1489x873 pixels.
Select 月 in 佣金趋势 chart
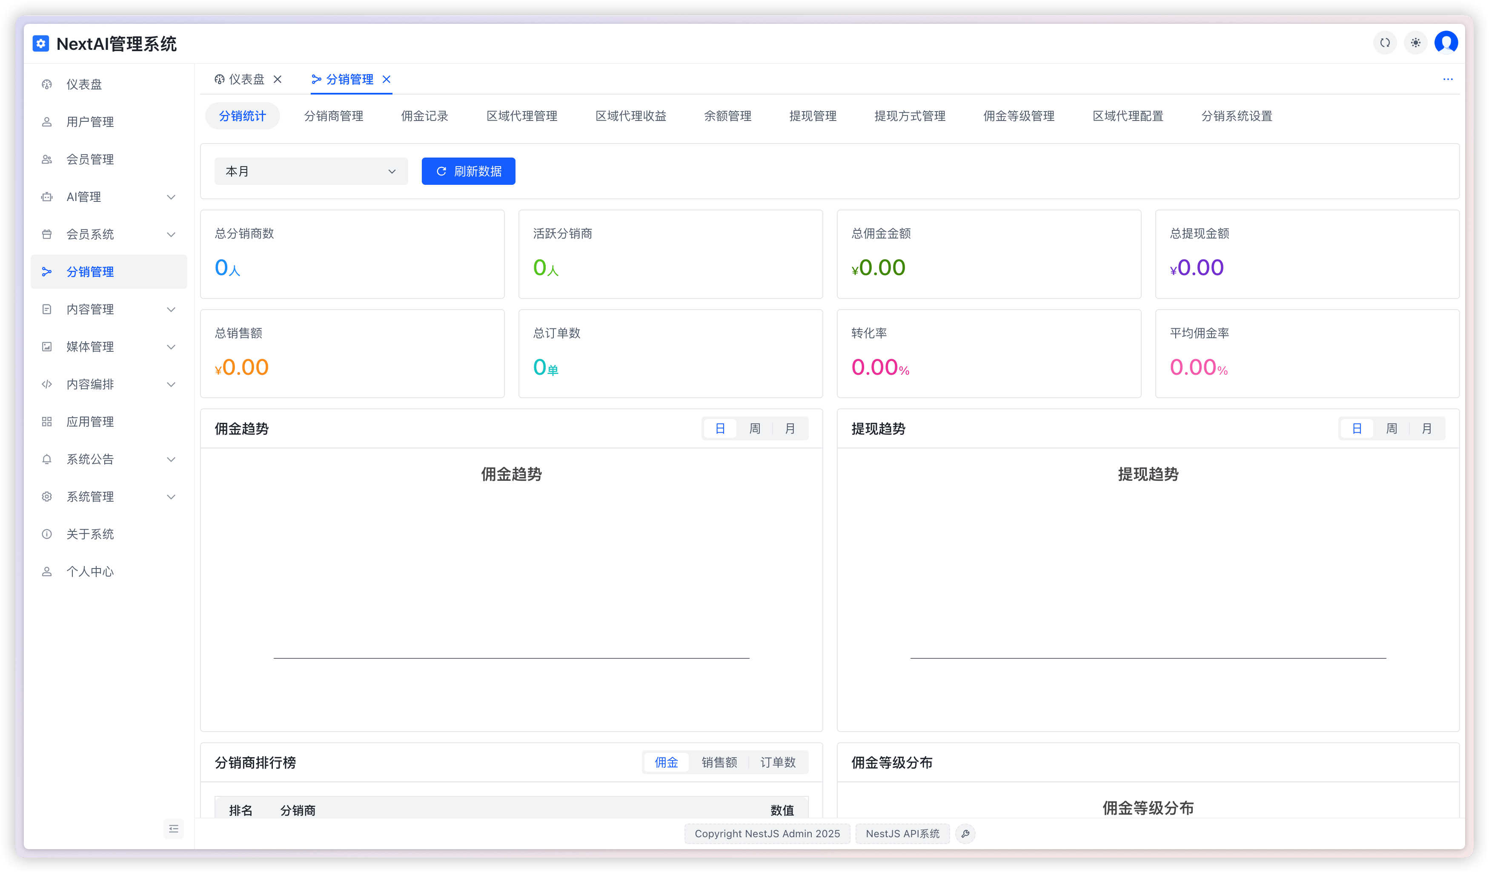789,428
